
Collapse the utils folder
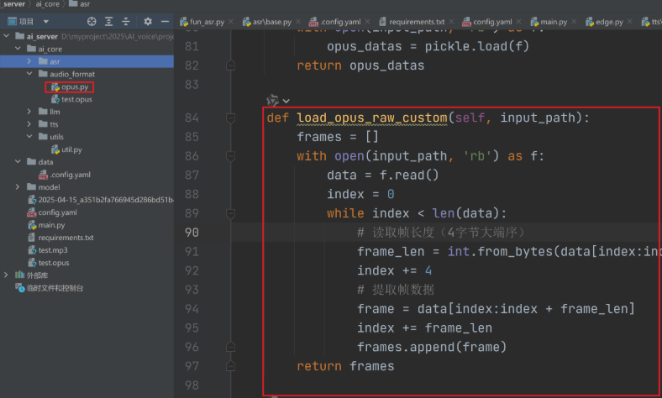coord(29,137)
